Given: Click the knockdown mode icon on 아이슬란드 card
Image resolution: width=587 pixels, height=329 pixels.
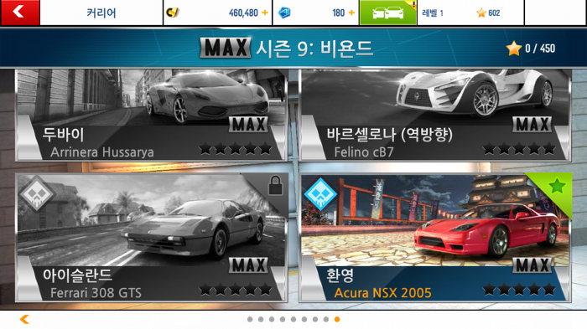Looking at the screenshot, I should [x=37, y=193].
